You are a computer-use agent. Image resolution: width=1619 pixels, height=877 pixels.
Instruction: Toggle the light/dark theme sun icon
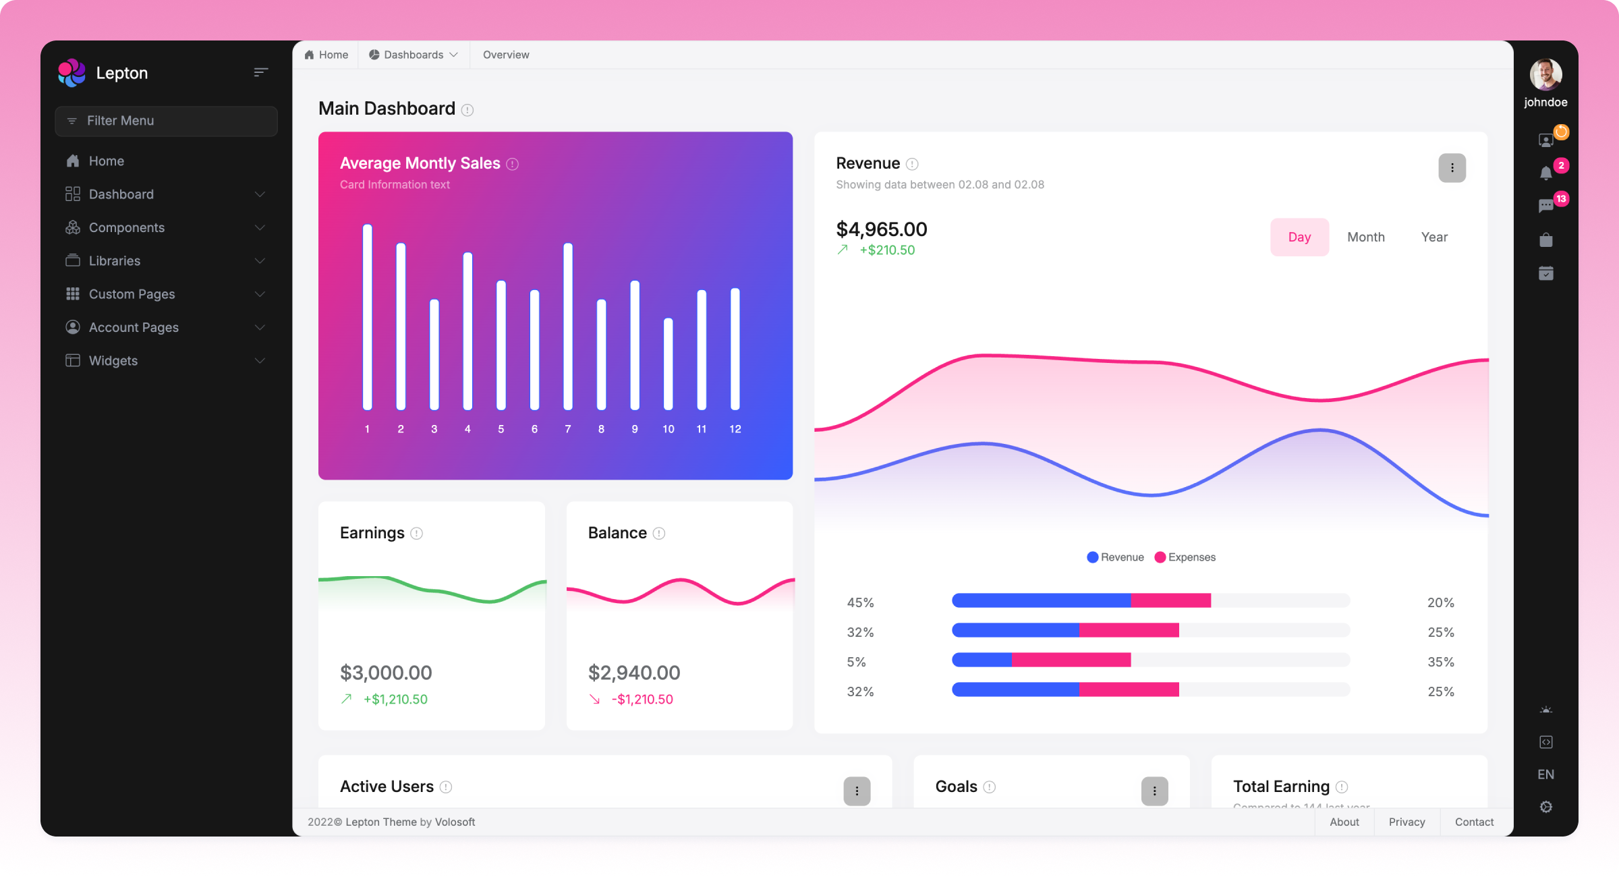[x=1545, y=710]
